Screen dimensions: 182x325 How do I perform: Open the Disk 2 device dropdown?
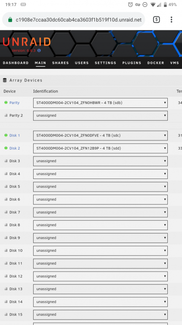coord(100,148)
